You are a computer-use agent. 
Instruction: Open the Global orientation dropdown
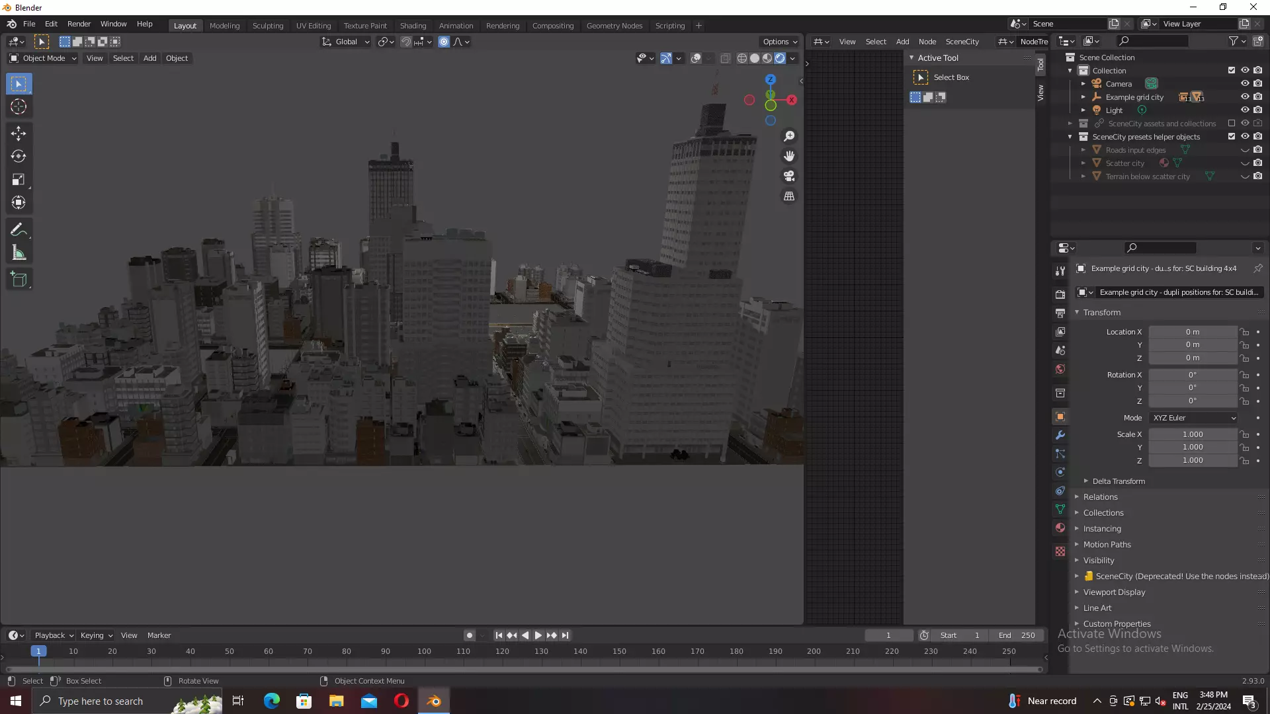[345, 42]
